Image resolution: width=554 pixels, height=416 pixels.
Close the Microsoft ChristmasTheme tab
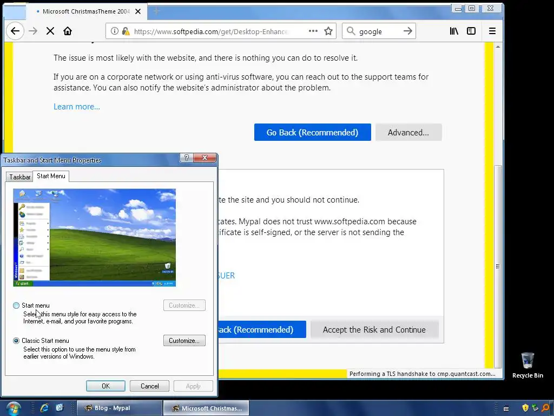(x=138, y=11)
